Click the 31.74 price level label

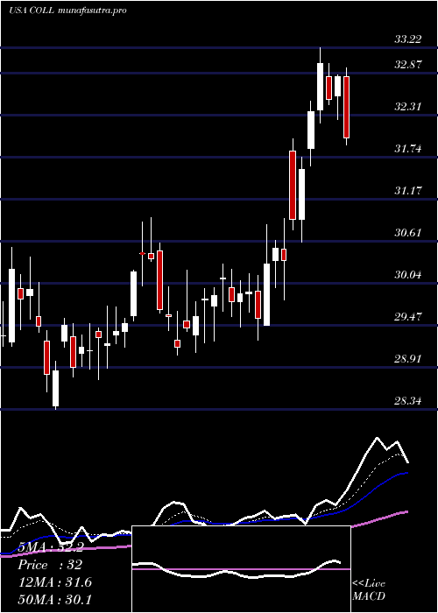[408, 149]
